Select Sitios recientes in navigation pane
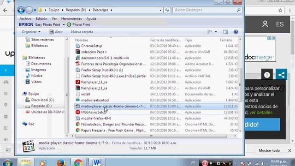 click(x=40, y=40)
